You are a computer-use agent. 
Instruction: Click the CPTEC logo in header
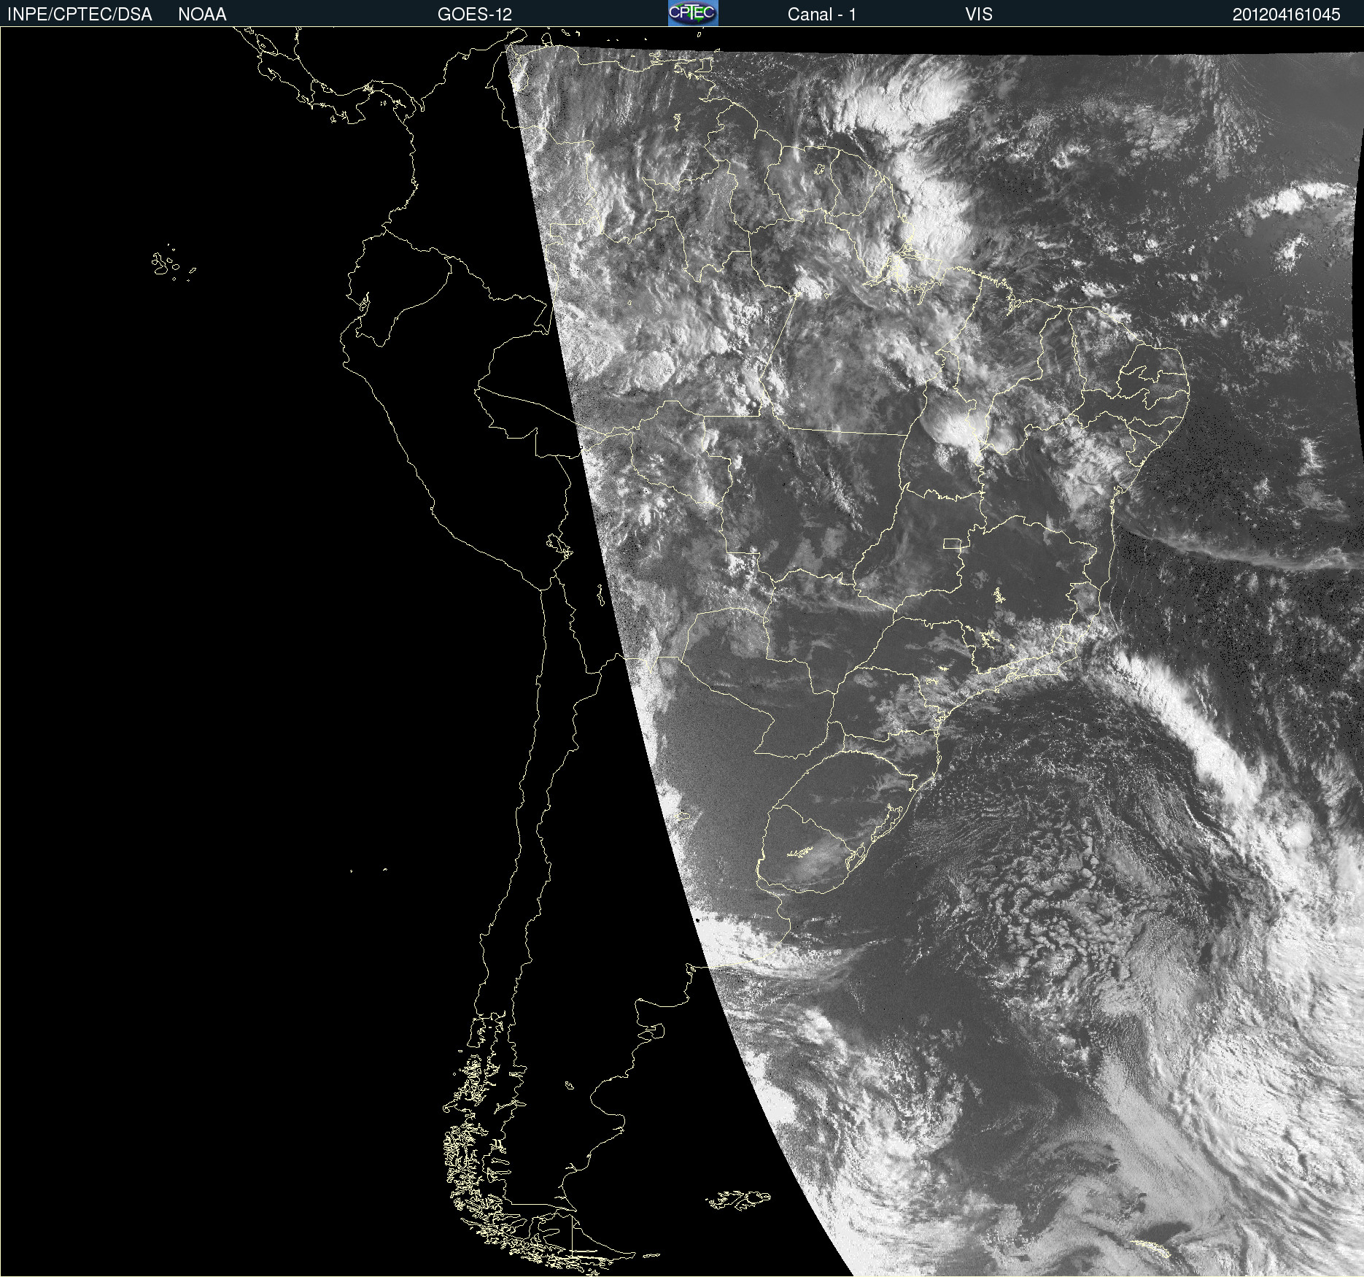[x=693, y=13]
